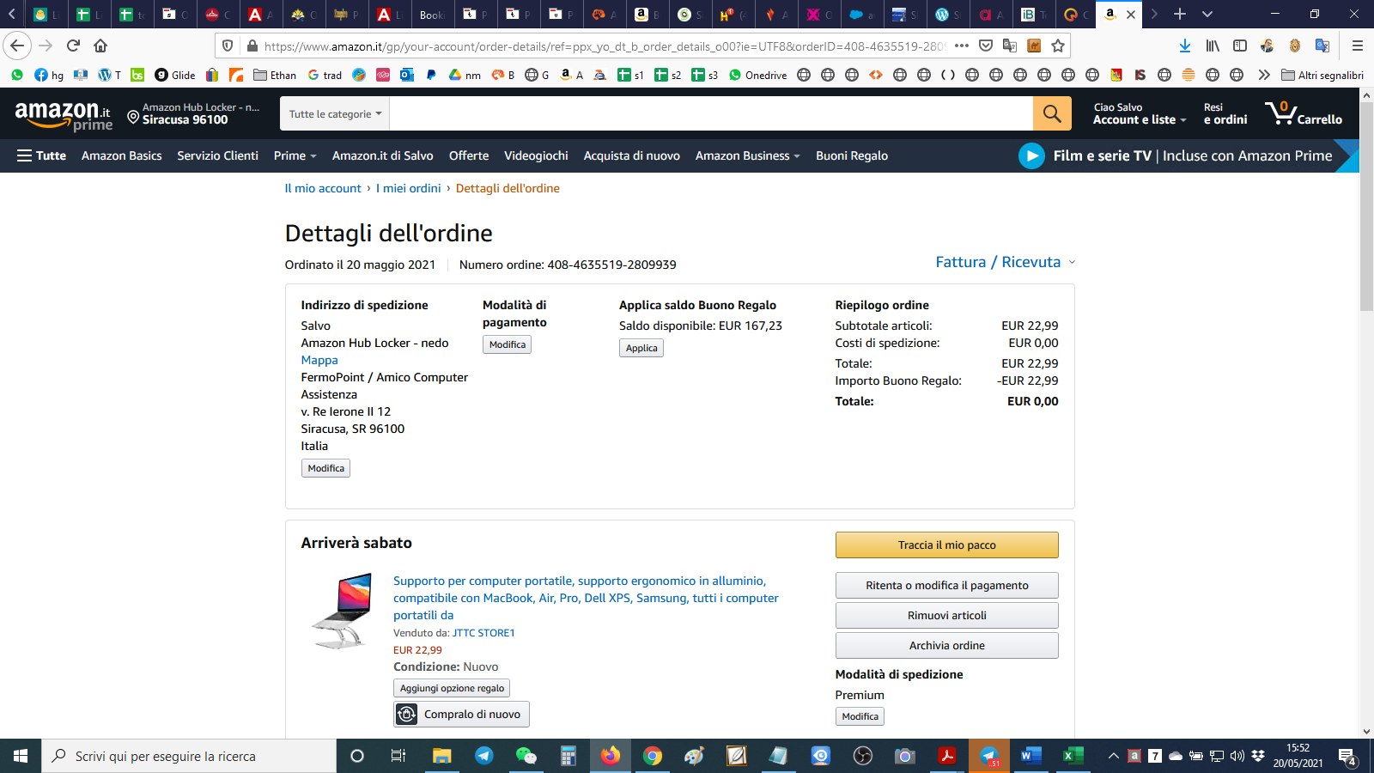Open Microsoft Word from the taskbar
The height and width of the screenshot is (773, 1374).
pos(1030,756)
